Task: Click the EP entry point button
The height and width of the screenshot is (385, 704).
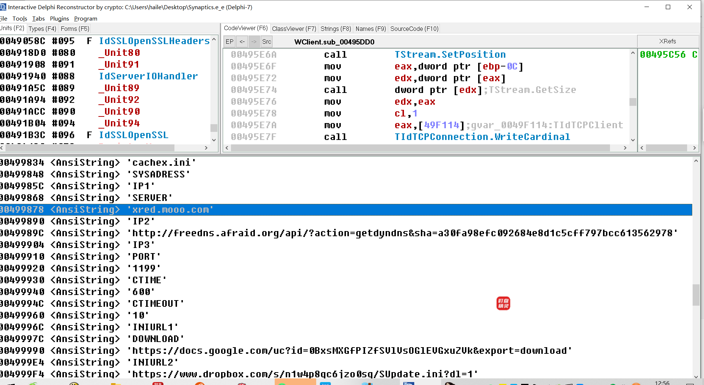Action: coord(230,42)
